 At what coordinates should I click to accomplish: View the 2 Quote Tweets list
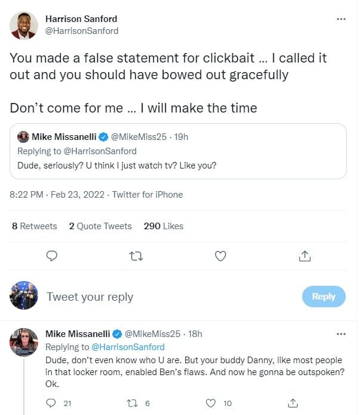[100, 226]
